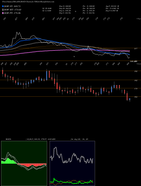
Task: Click the 217 price level label
Action: tap(136, 49)
